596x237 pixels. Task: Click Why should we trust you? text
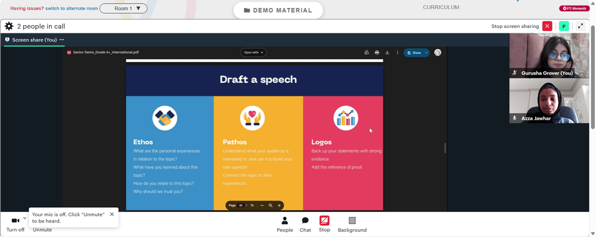pos(158,191)
